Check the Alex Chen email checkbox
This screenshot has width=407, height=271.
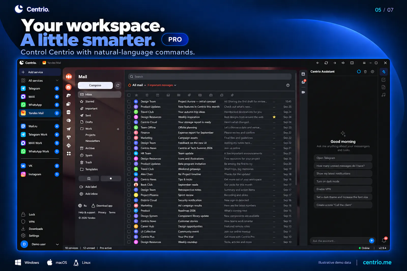click(129, 174)
